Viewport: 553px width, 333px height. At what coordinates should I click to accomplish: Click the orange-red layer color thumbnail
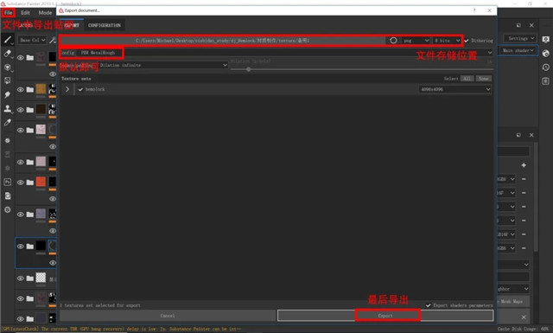(x=41, y=182)
